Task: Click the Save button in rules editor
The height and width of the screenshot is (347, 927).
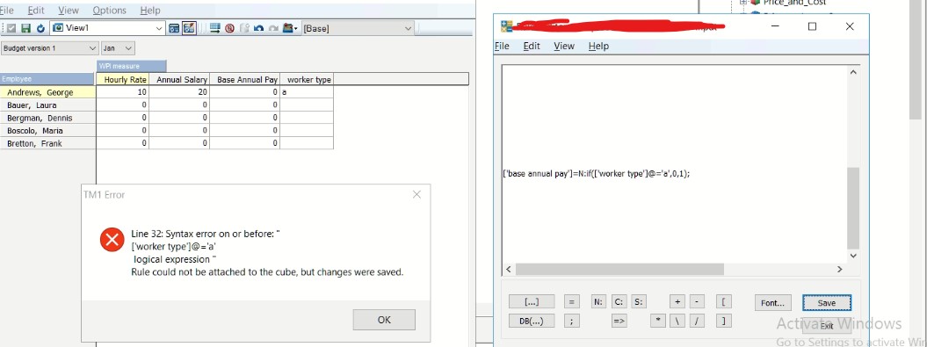Action: [827, 303]
